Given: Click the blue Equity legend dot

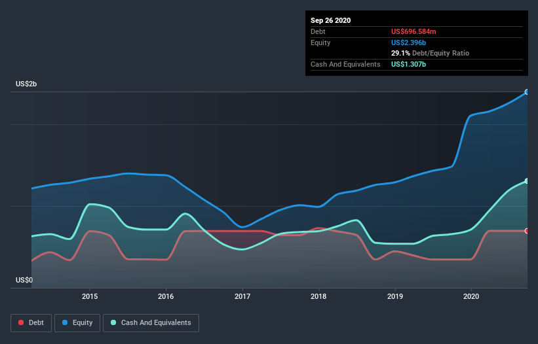Looking at the screenshot, I should click(x=65, y=322).
